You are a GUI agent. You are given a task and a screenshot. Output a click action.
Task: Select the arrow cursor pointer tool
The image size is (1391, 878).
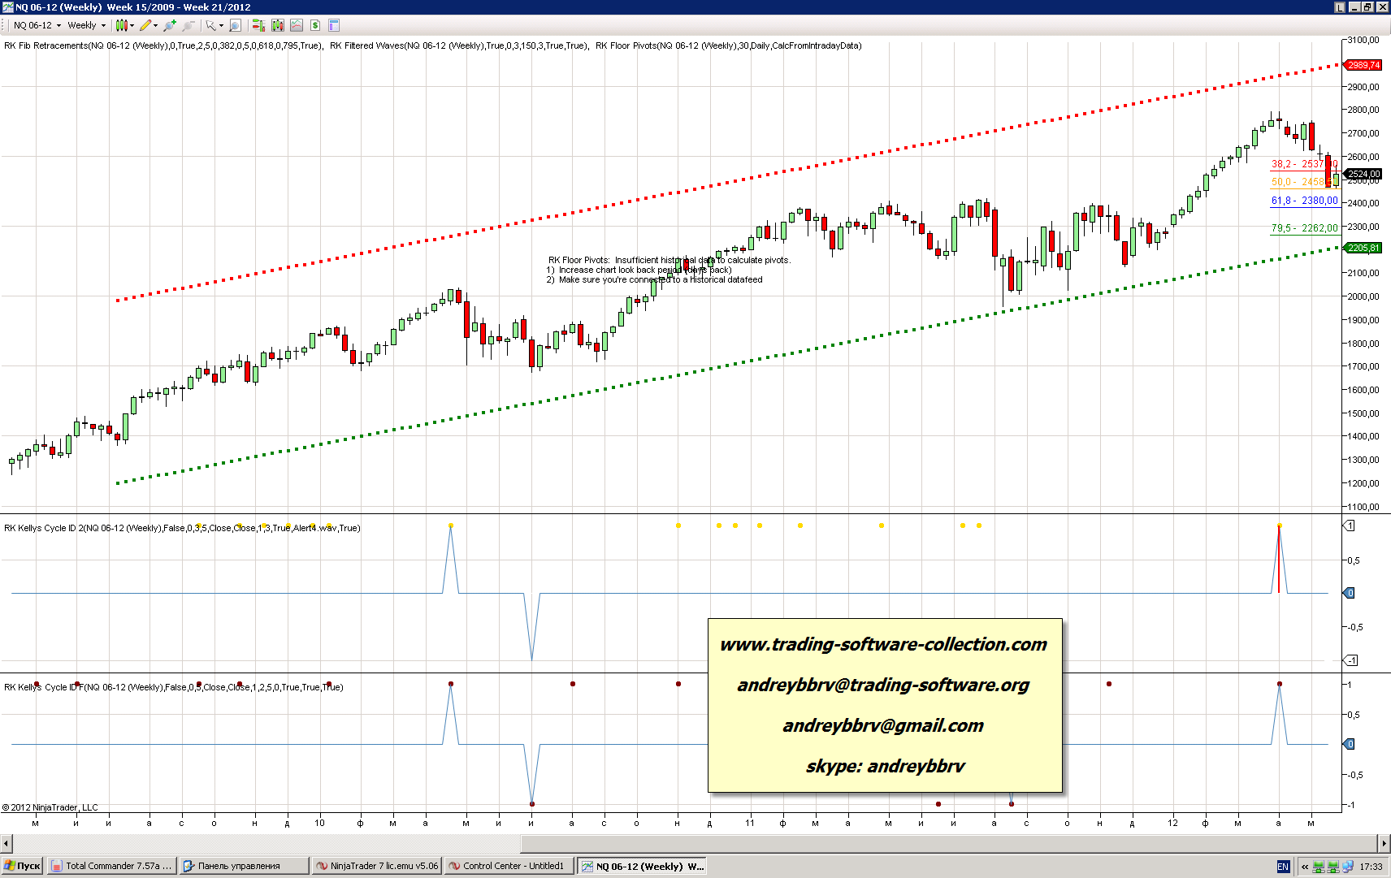211,25
